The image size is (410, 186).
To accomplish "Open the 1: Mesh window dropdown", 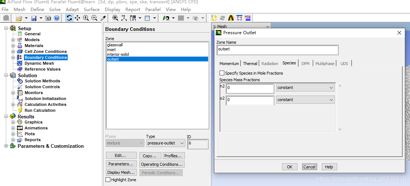I will [x=241, y=26].
